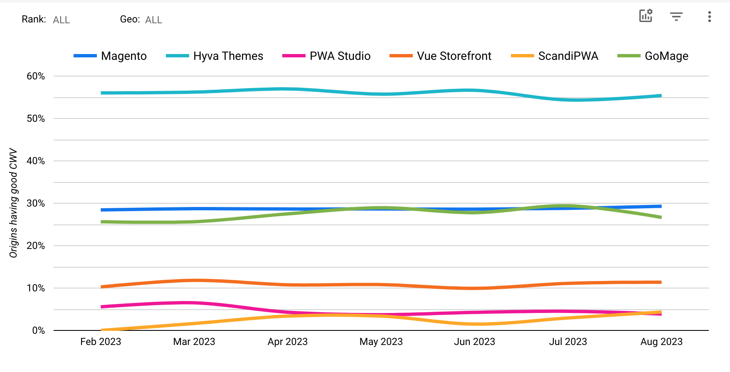
Task: Click the ScandiPWA line's Feb 2023 start point
Action: 102,330
